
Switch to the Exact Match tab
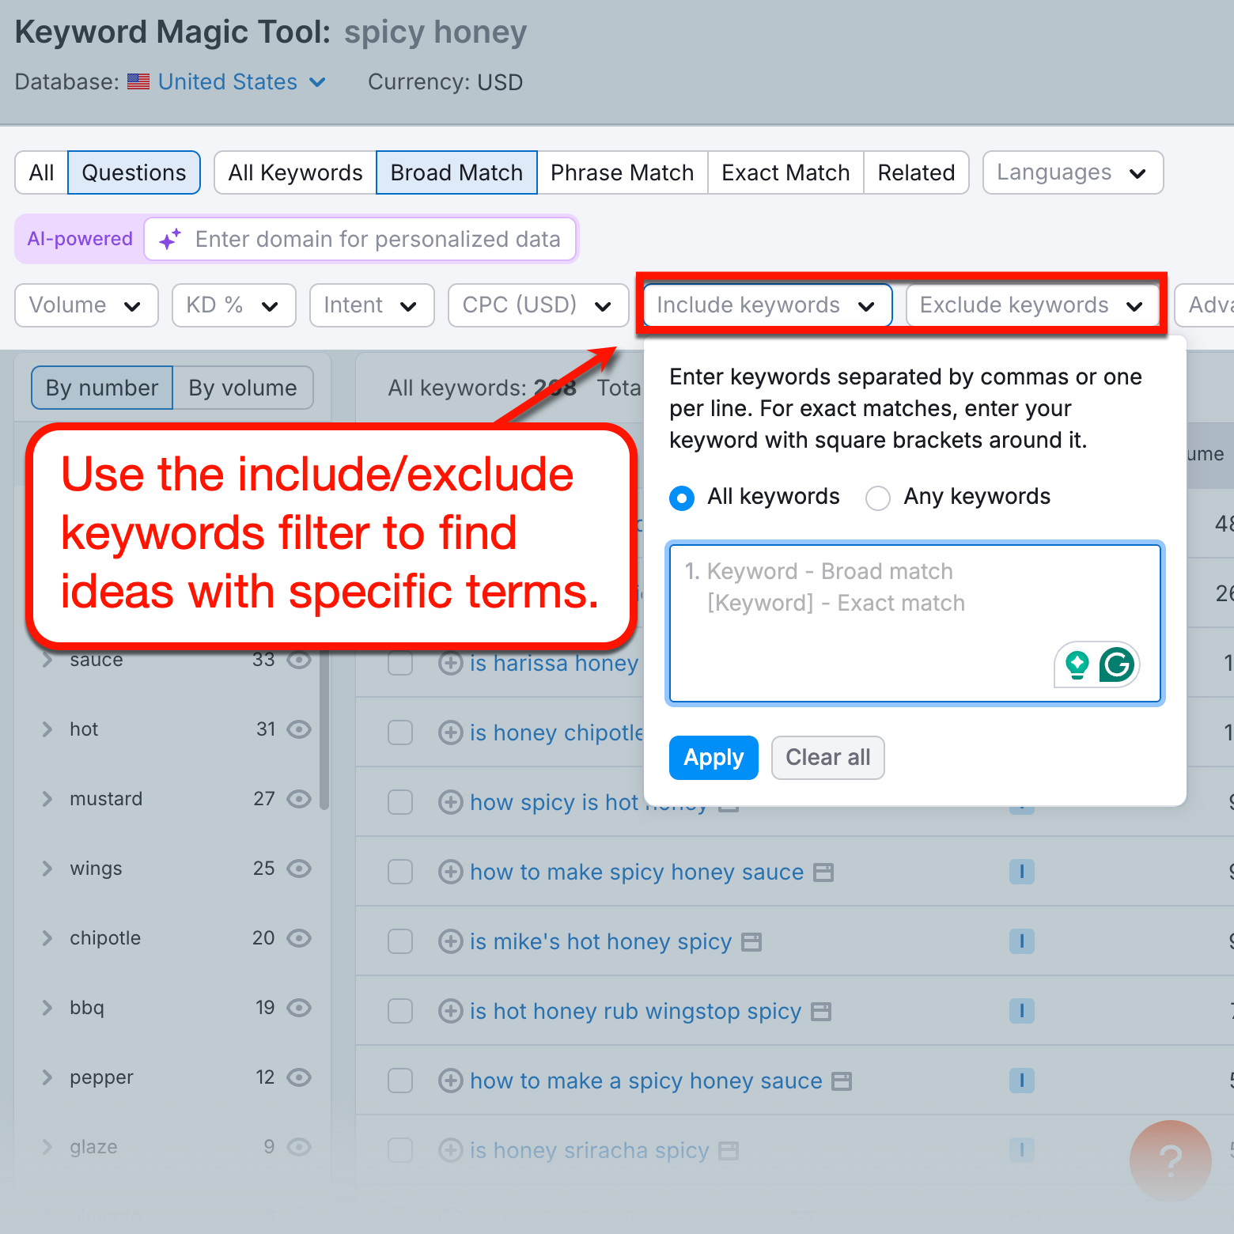(x=785, y=172)
